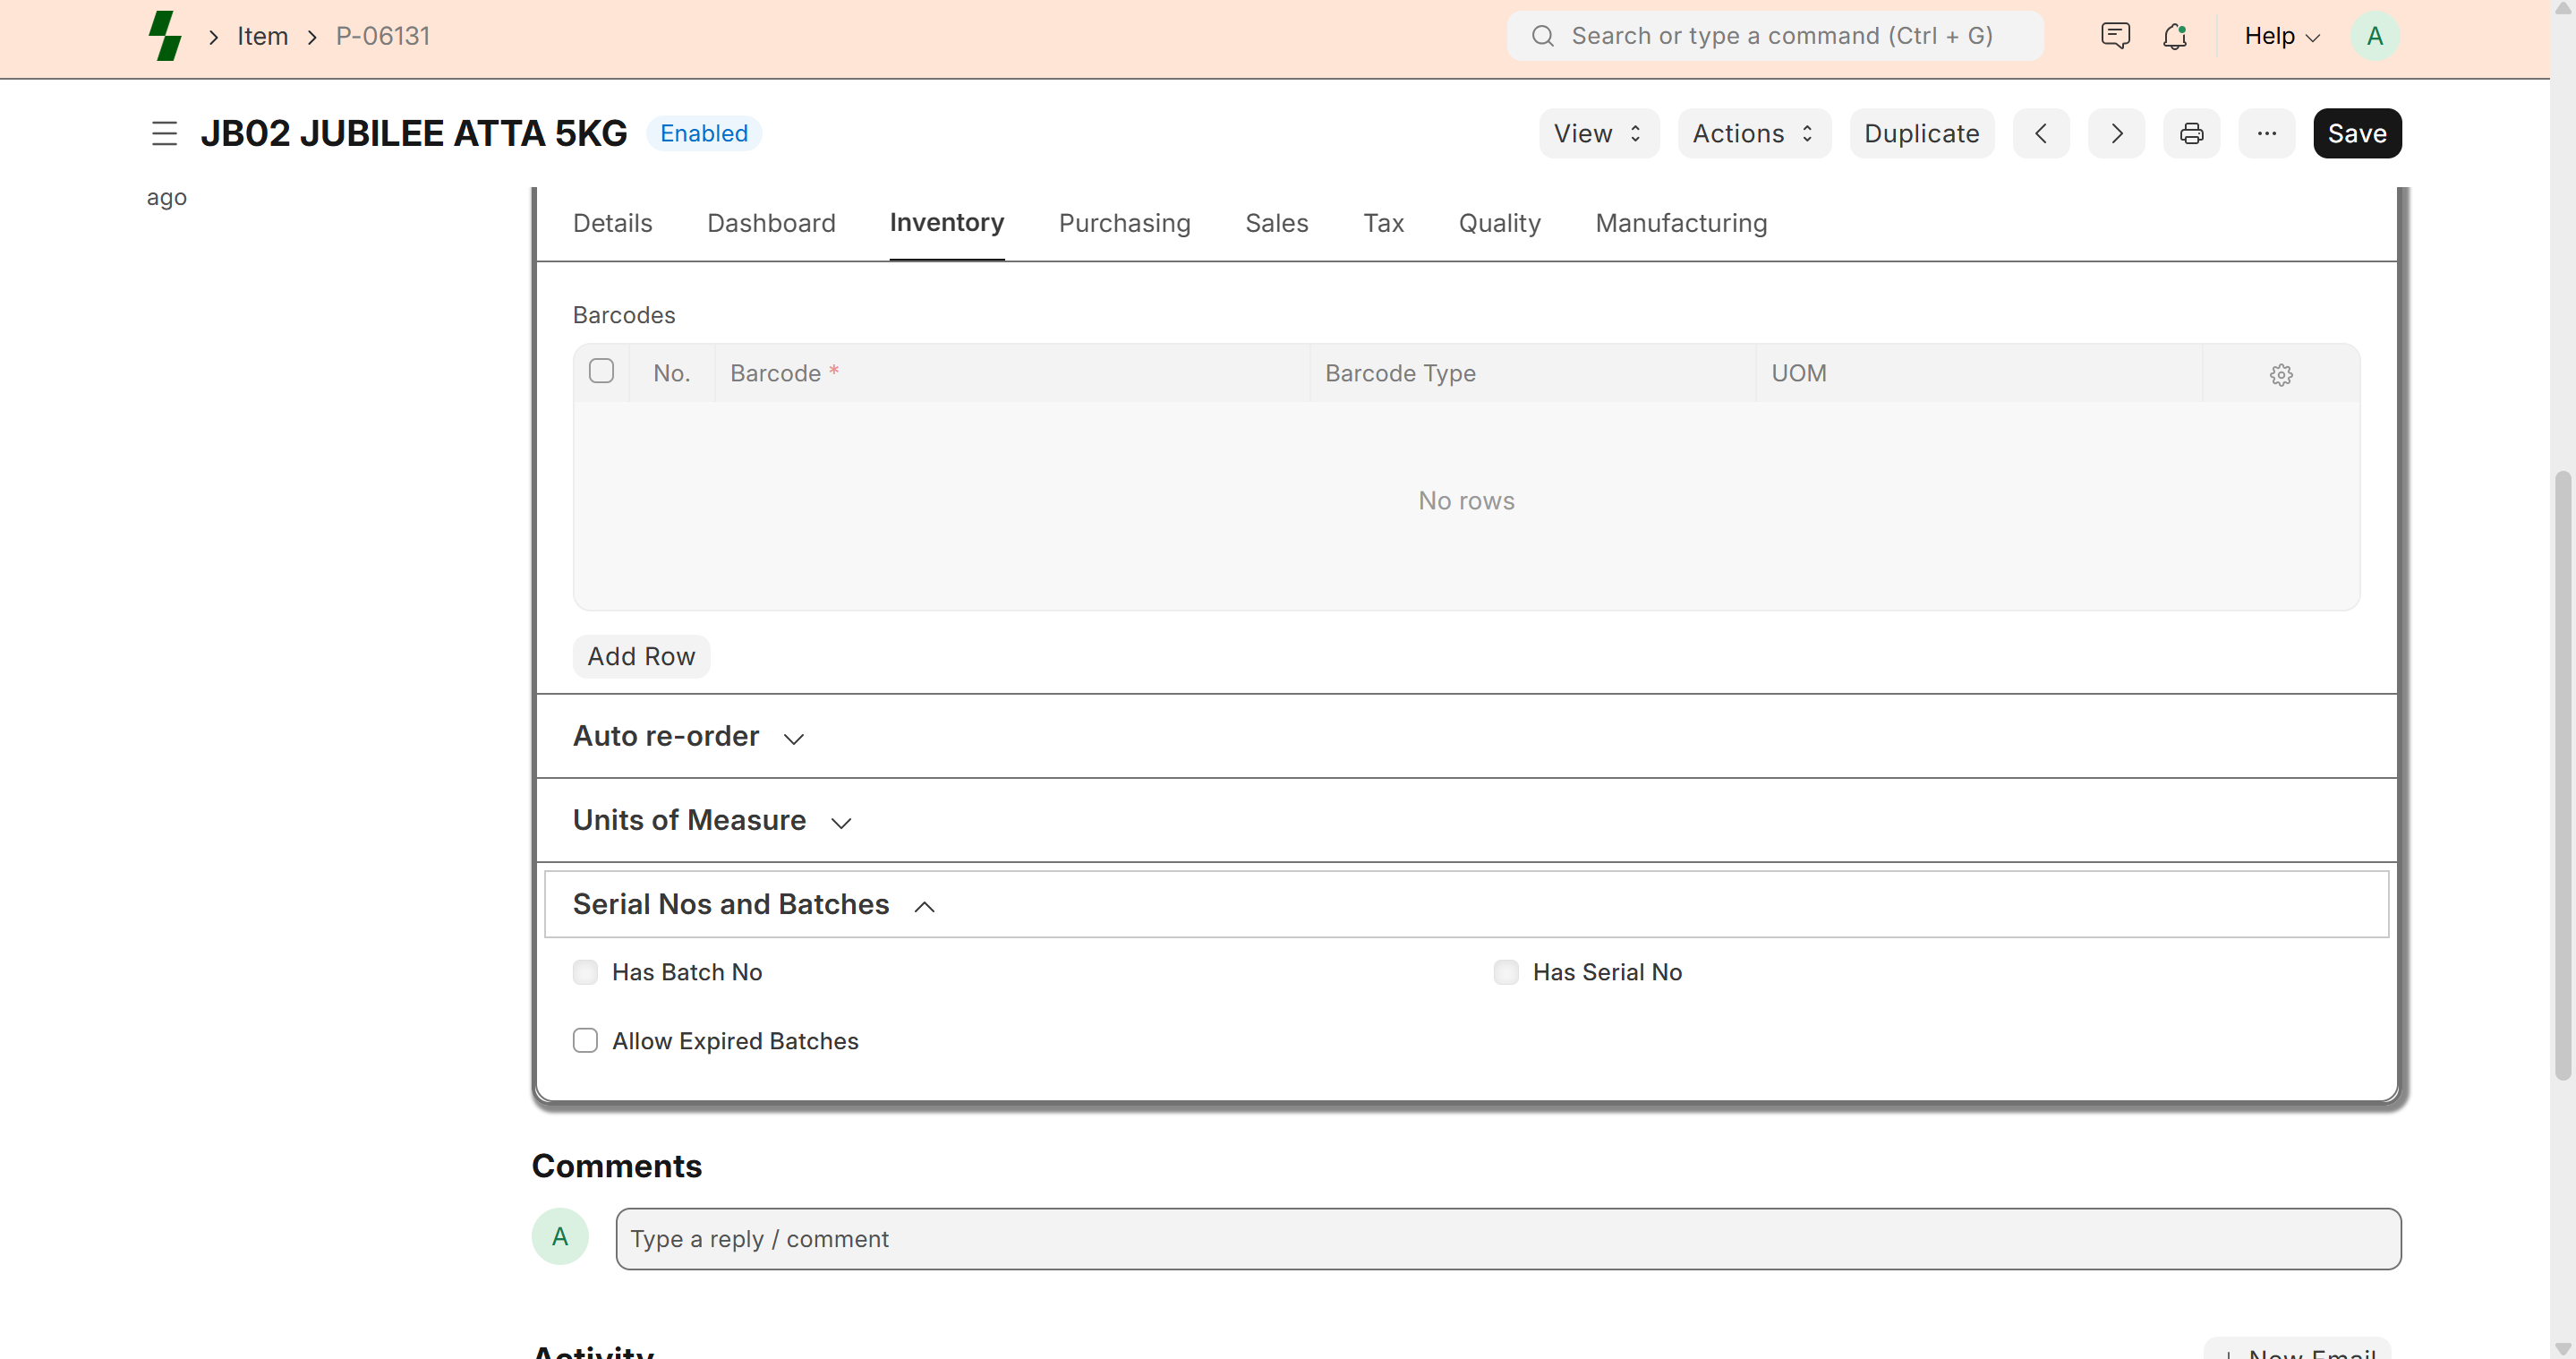Open the chat messages icon

pos(2115,36)
